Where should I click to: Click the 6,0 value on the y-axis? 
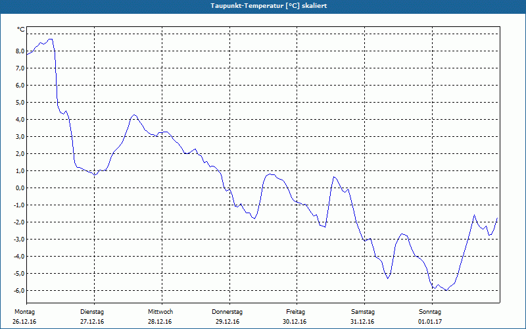[20, 86]
